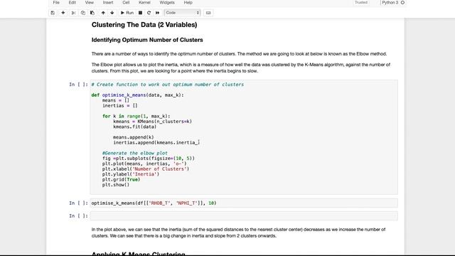Click the 'def optimise_k_means' line
Image resolution: width=455 pixels, height=256 pixels.
(137, 95)
